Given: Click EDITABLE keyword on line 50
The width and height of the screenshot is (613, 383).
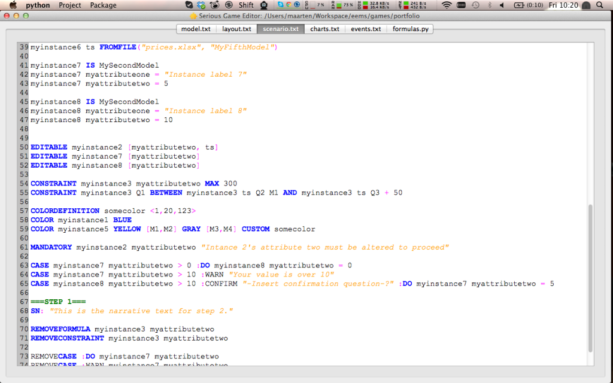Looking at the screenshot, I should point(49,147).
